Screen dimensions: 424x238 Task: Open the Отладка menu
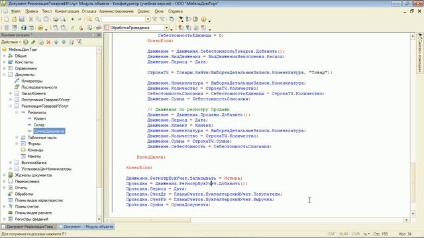point(89,11)
